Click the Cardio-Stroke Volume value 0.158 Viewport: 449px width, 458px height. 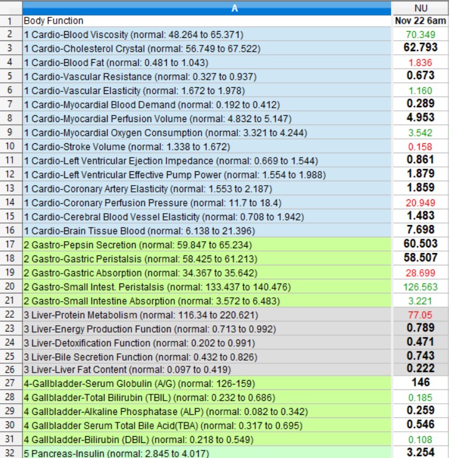[x=420, y=146]
